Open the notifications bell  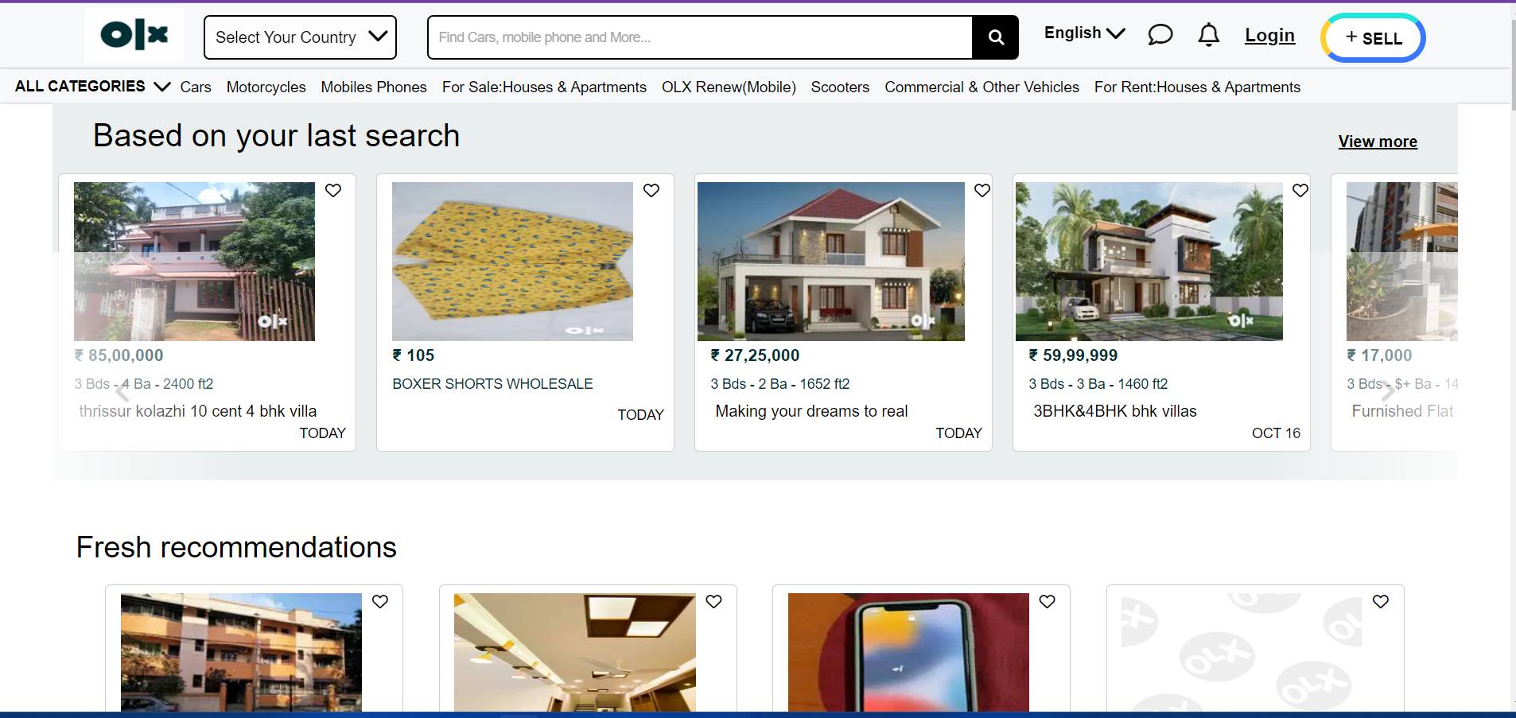tap(1208, 35)
